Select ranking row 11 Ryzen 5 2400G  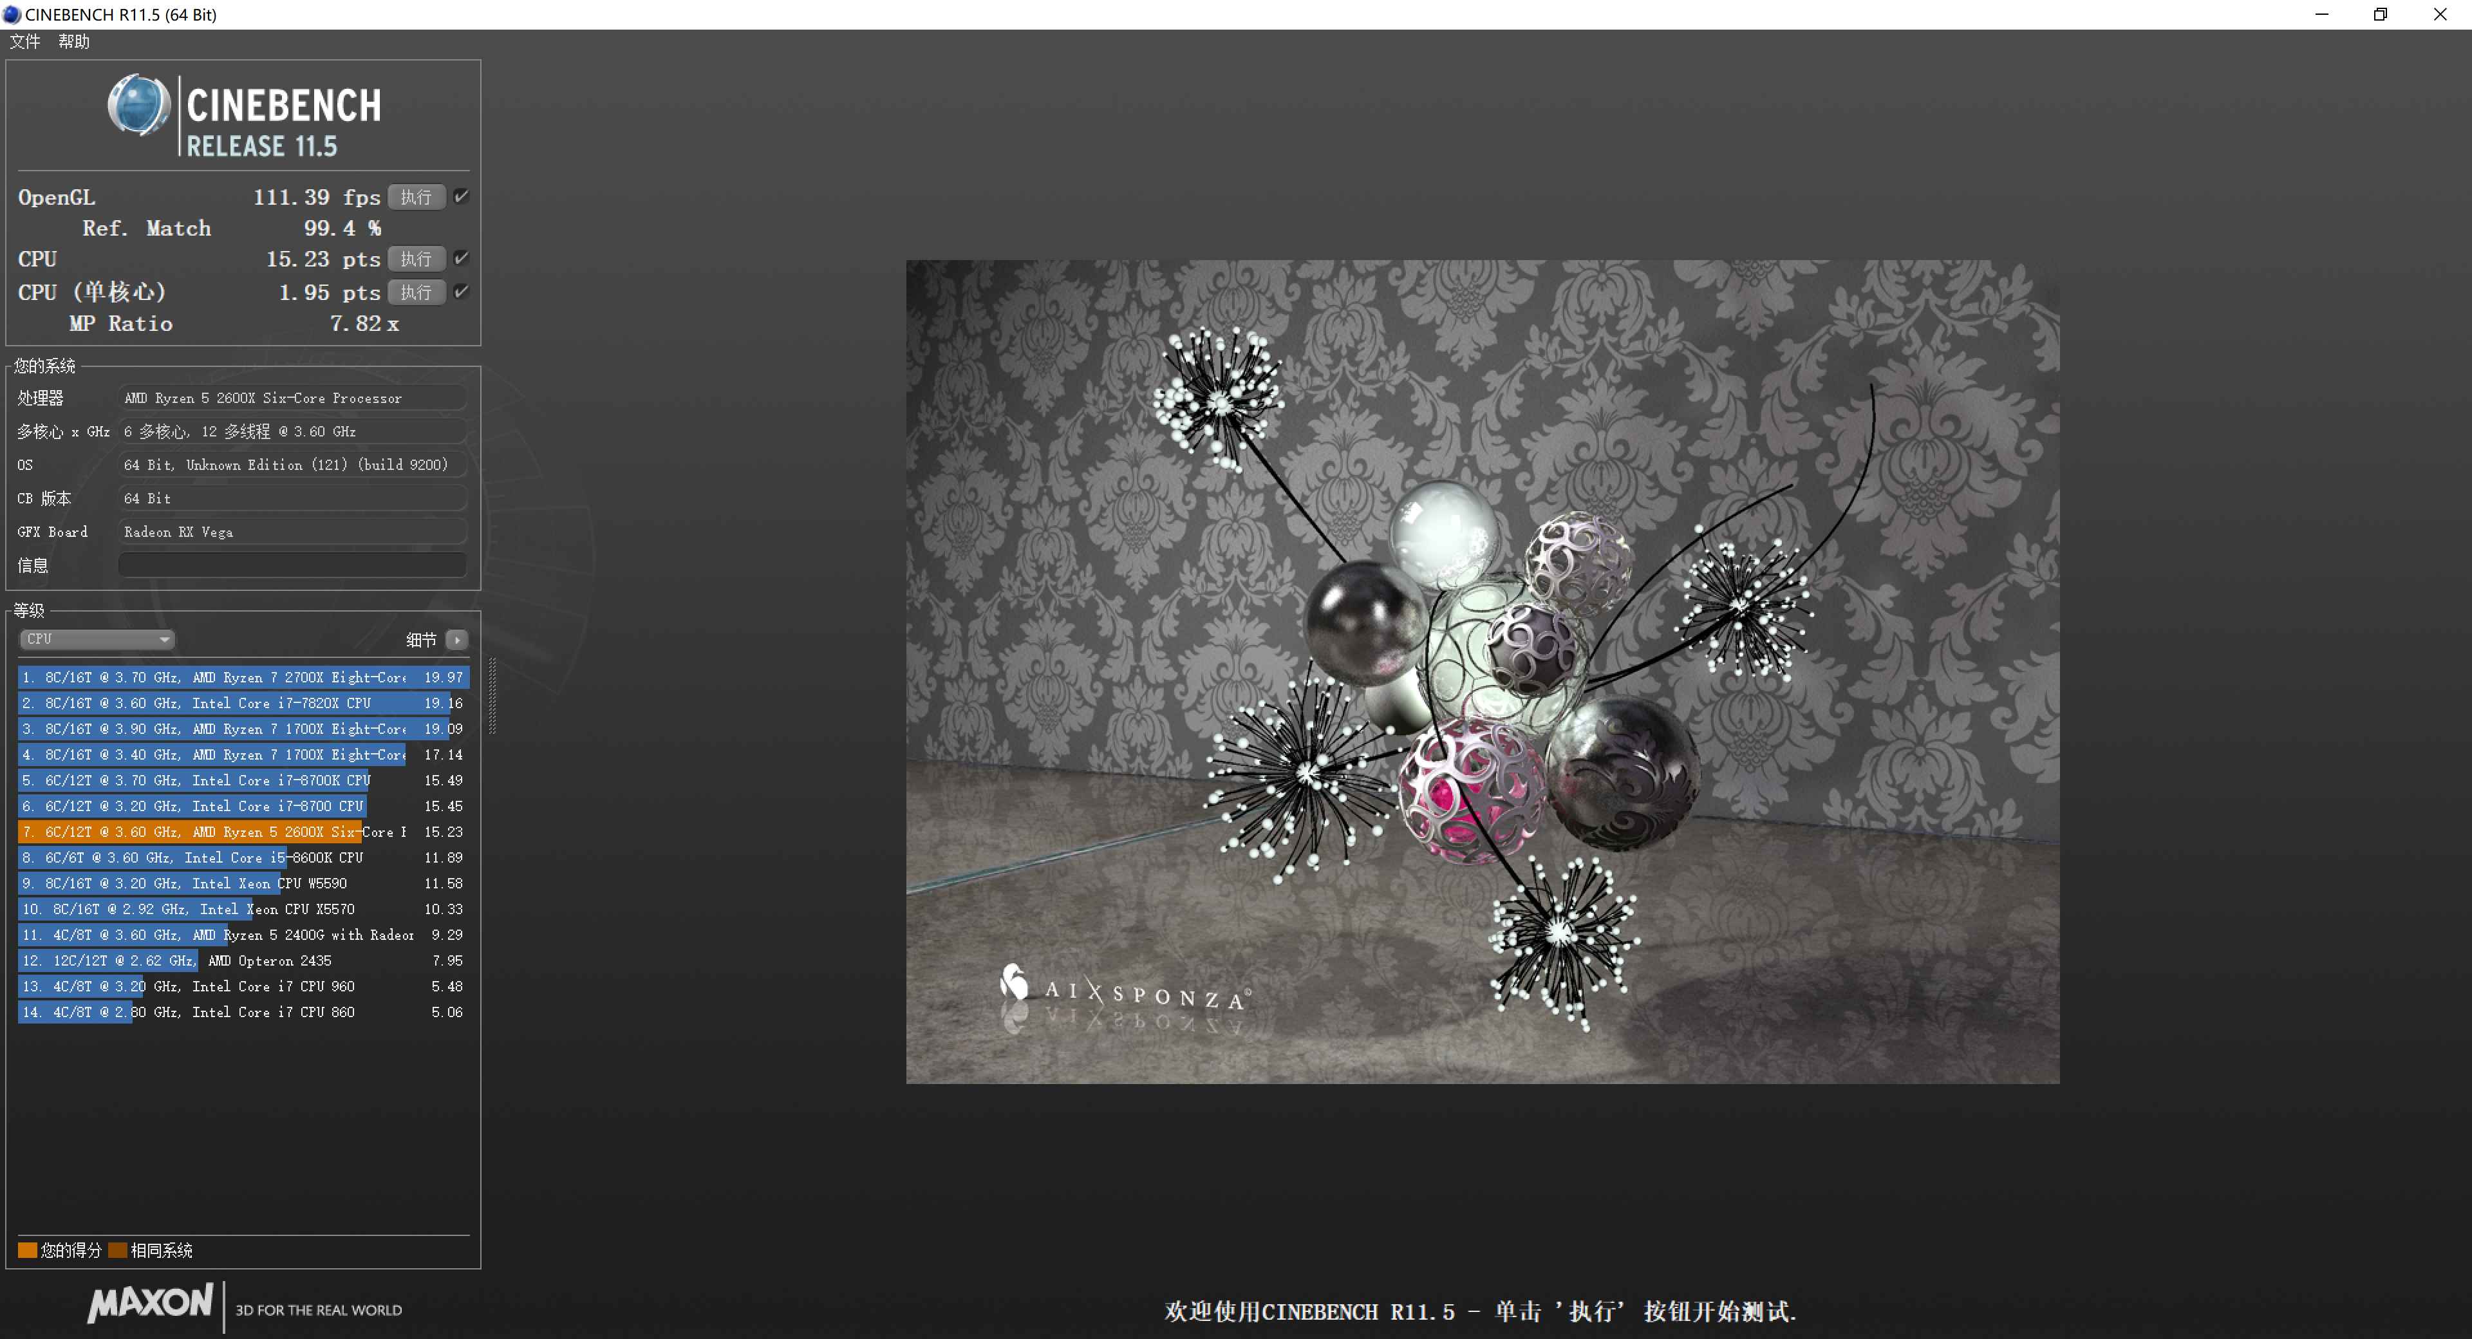point(244,935)
